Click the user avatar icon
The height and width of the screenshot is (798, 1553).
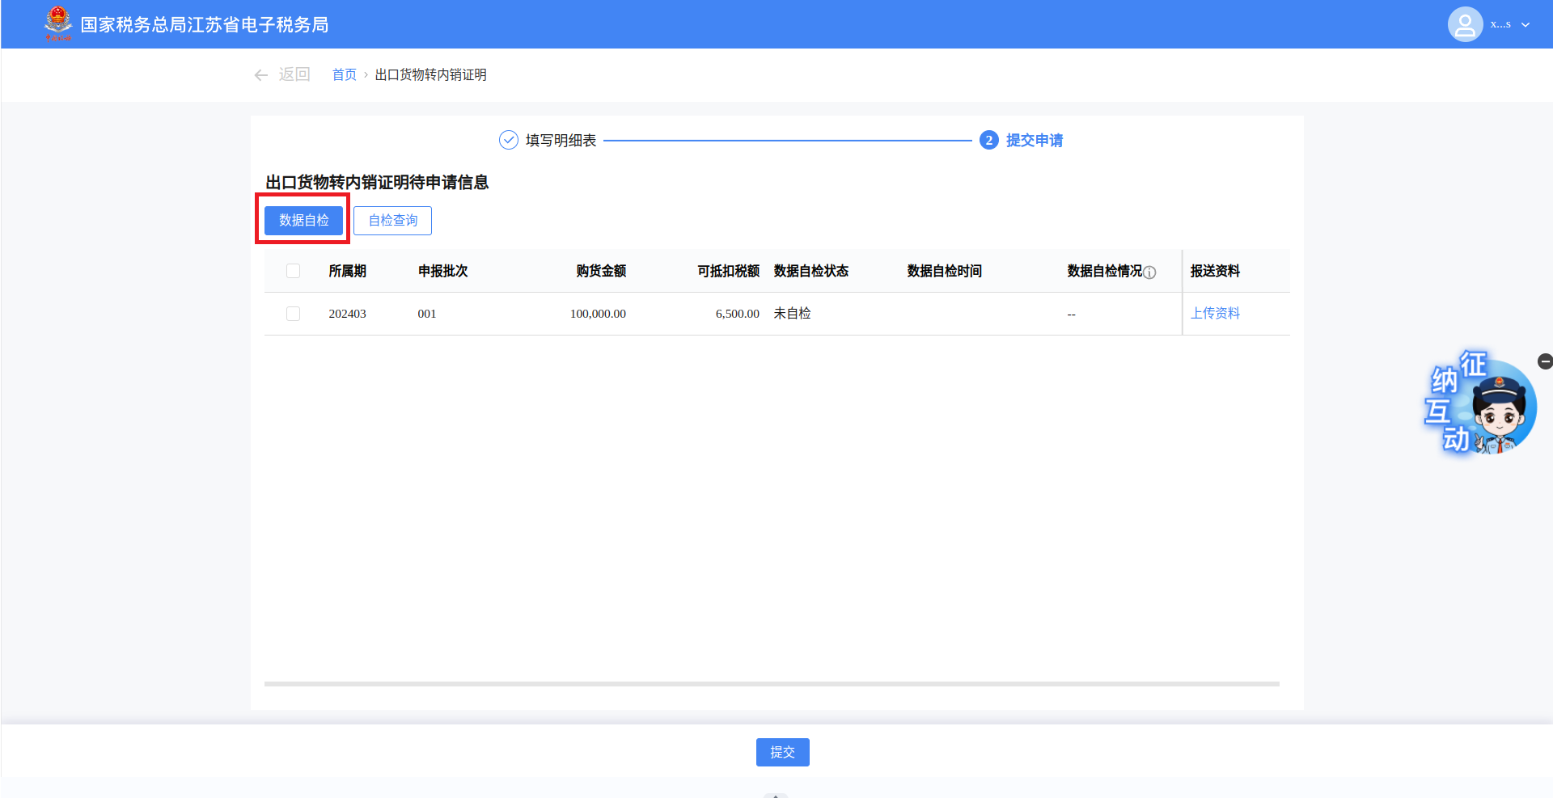coord(1465,24)
